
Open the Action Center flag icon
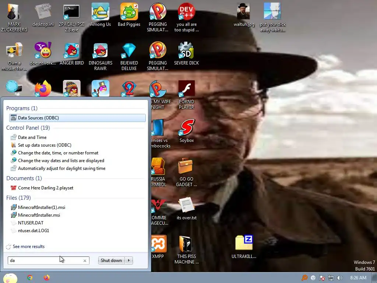322,278
